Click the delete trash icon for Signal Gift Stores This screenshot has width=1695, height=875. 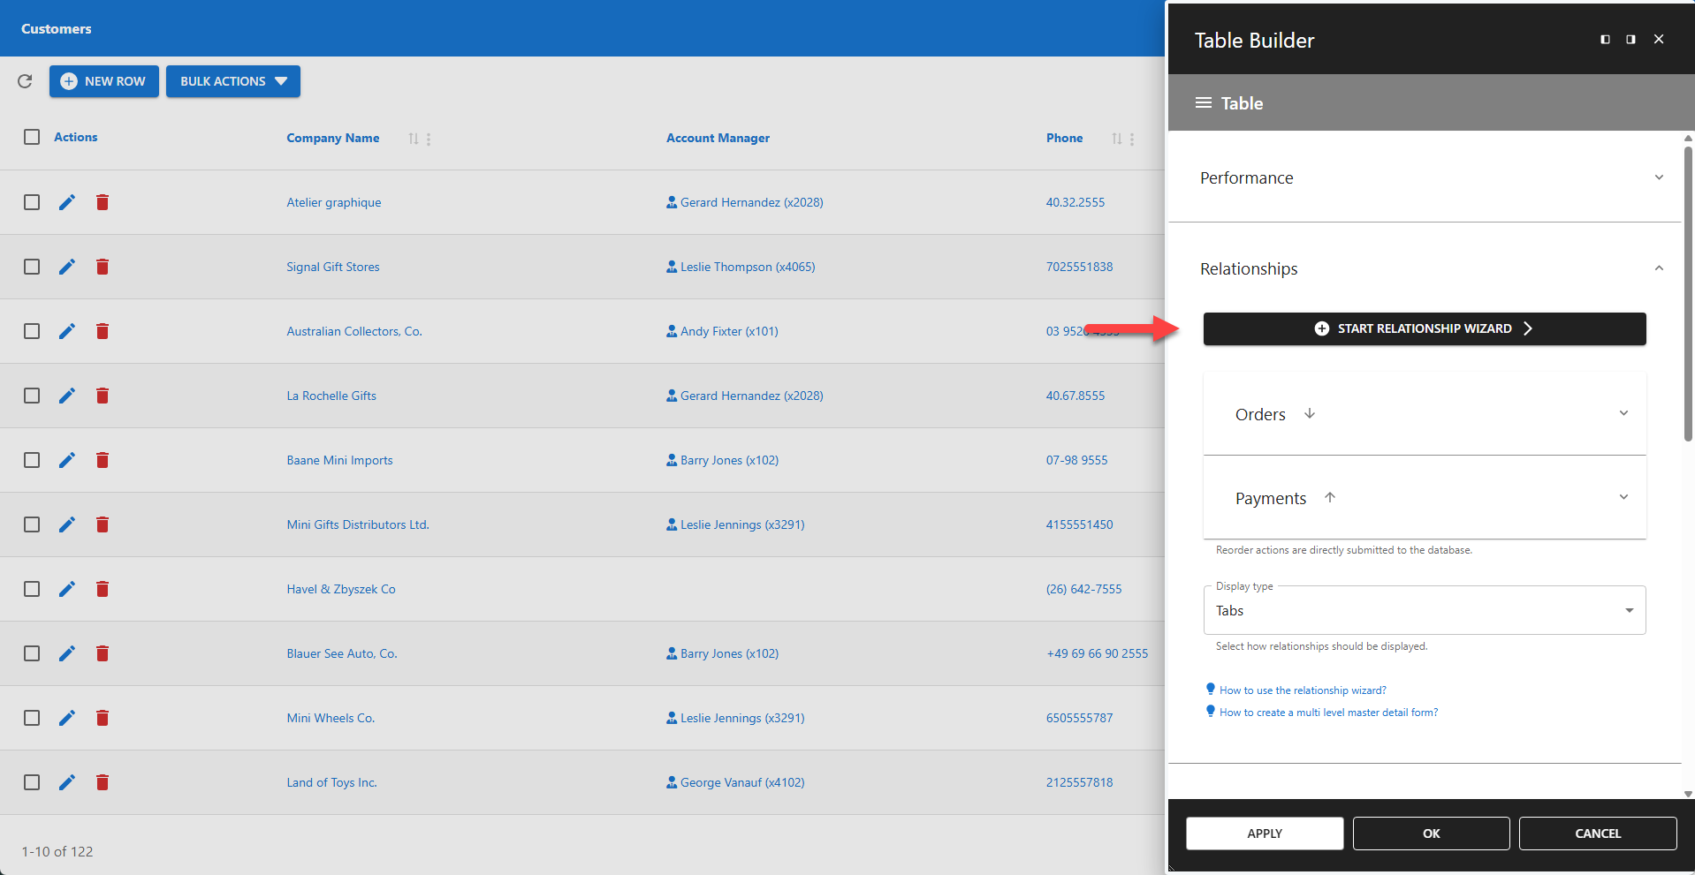click(103, 267)
